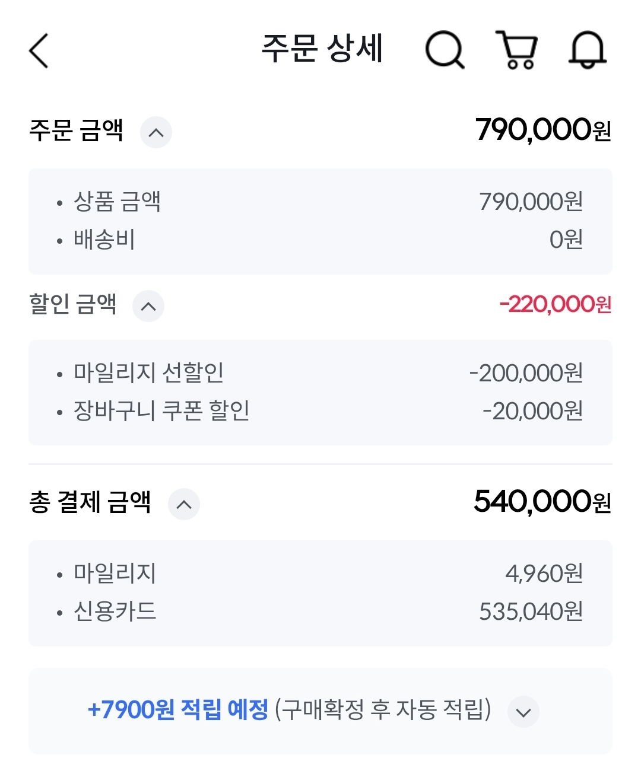The width and height of the screenshot is (641, 774).
Task: Expand the 적립 예정 details chevron
Action: coord(523,712)
